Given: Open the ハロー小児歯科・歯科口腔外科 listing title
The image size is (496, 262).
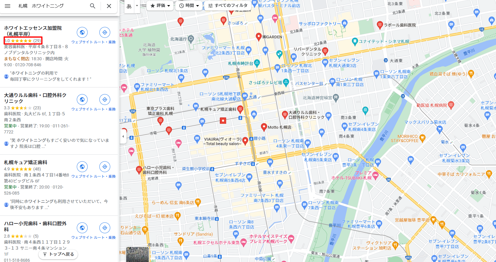Looking at the screenshot, I should pos(35,226).
